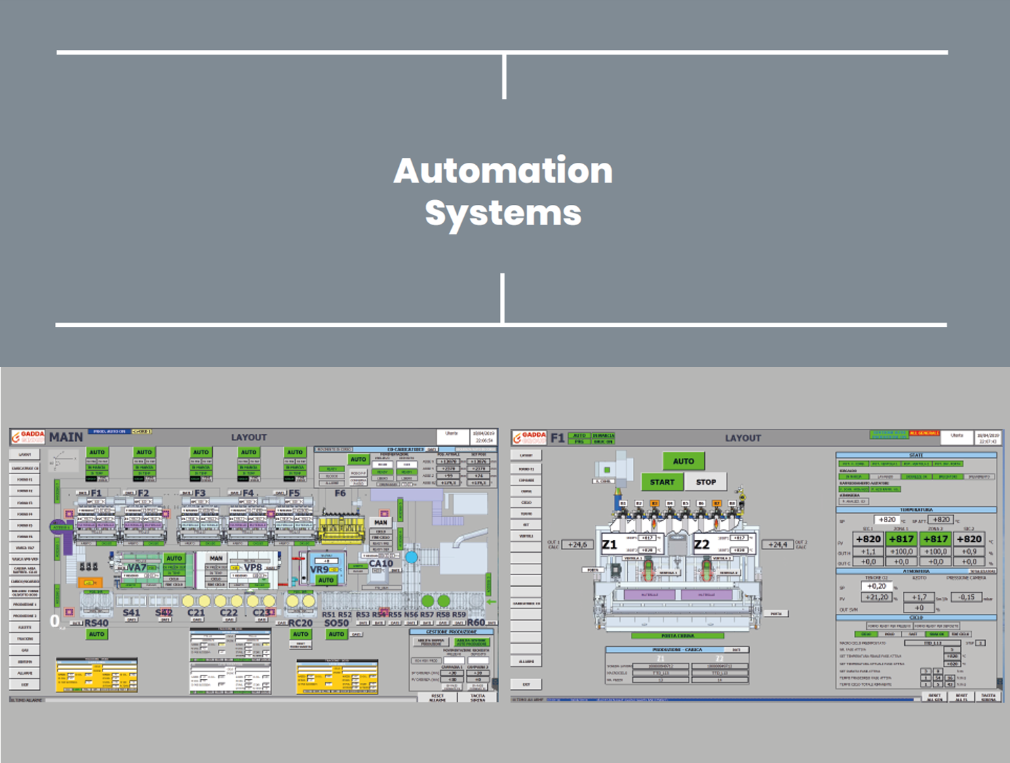Click the green arrow at MAIN right edge
The image size is (1010, 763).
pos(492,601)
